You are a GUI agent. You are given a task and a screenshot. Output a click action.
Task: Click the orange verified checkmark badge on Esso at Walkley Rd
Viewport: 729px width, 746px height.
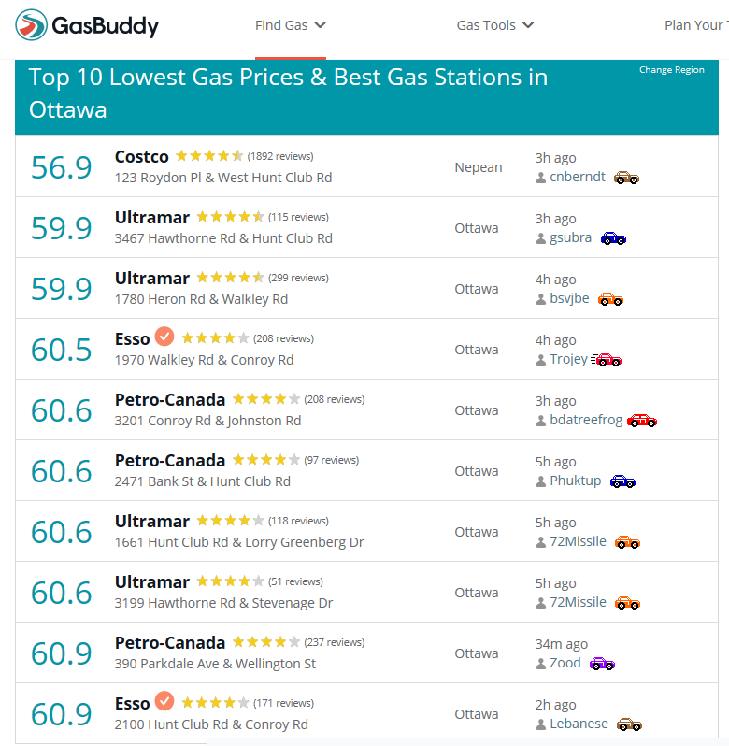[x=164, y=337]
